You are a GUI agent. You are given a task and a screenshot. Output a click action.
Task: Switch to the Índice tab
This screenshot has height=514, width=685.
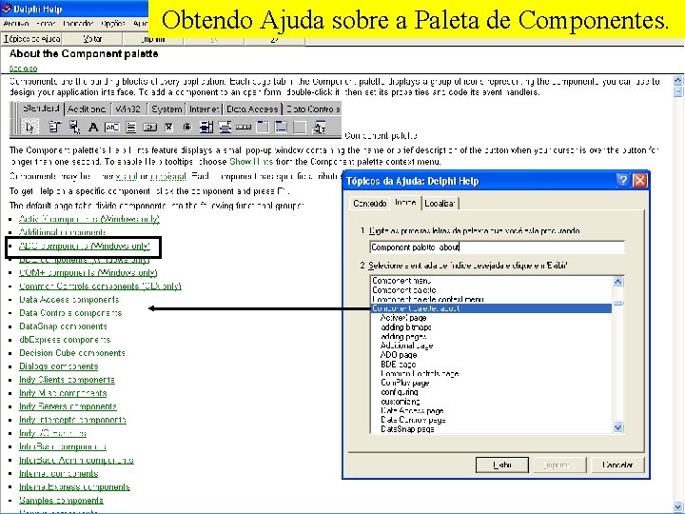(x=405, y=203)
